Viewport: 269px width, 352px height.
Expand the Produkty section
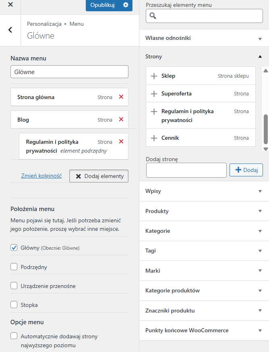click(260, 211)
